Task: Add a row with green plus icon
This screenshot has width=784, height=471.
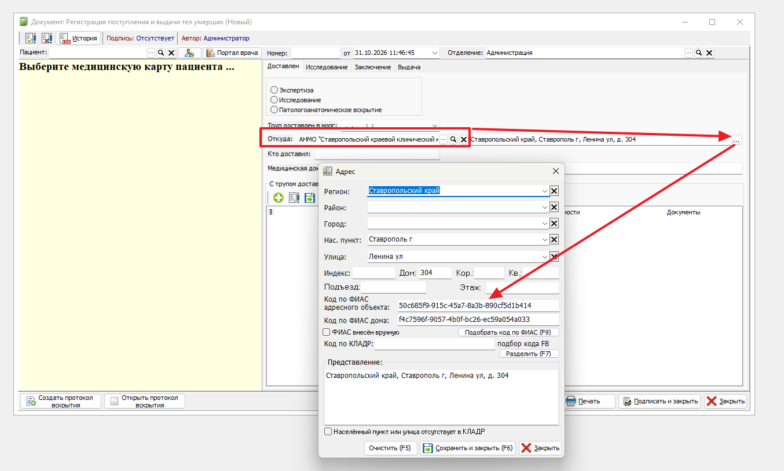Action: coord(279,198)
